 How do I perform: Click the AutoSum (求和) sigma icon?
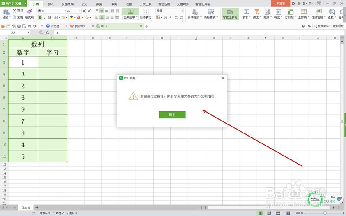tap(247, 12)
